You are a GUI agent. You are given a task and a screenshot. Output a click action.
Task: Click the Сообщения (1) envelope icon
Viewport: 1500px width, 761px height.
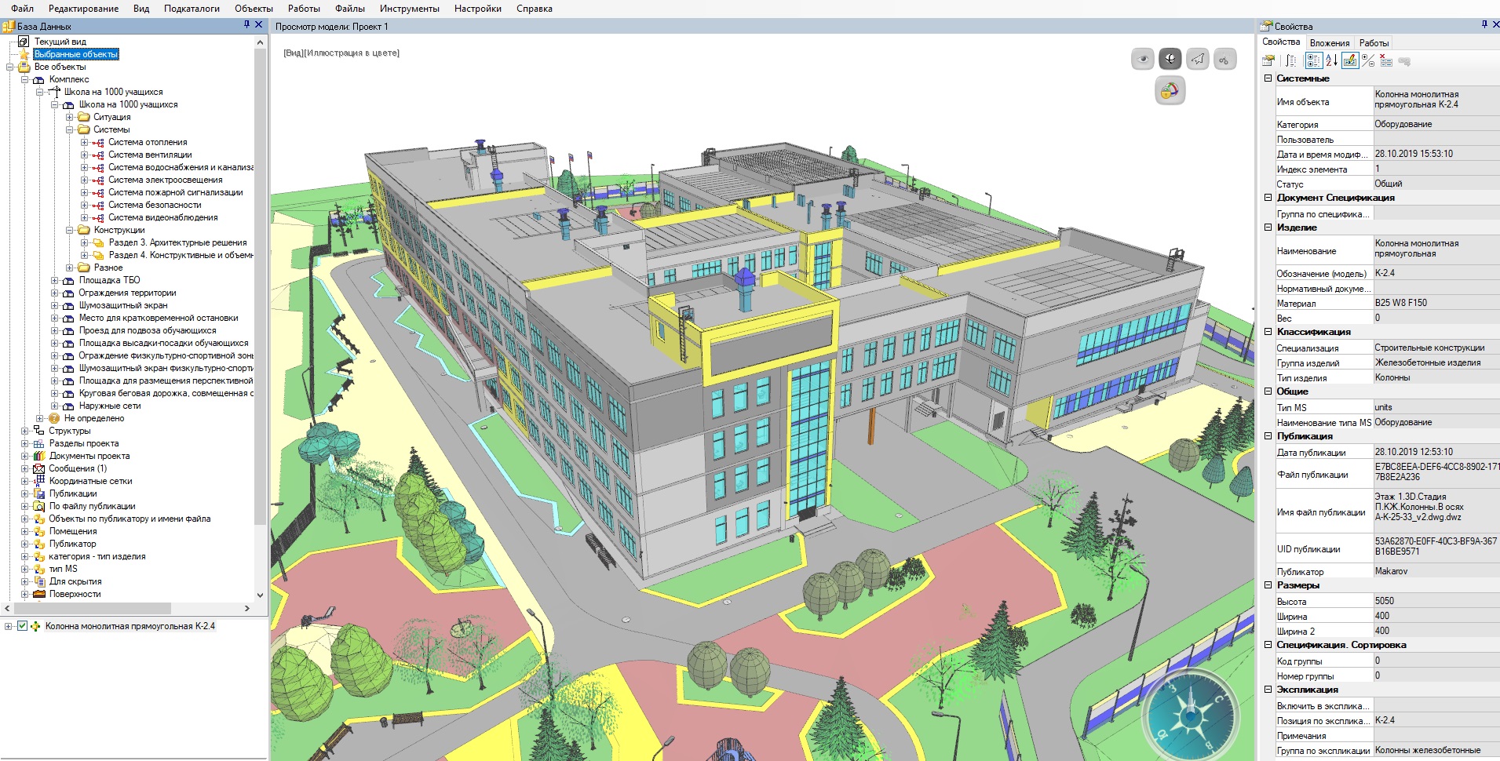39,468
